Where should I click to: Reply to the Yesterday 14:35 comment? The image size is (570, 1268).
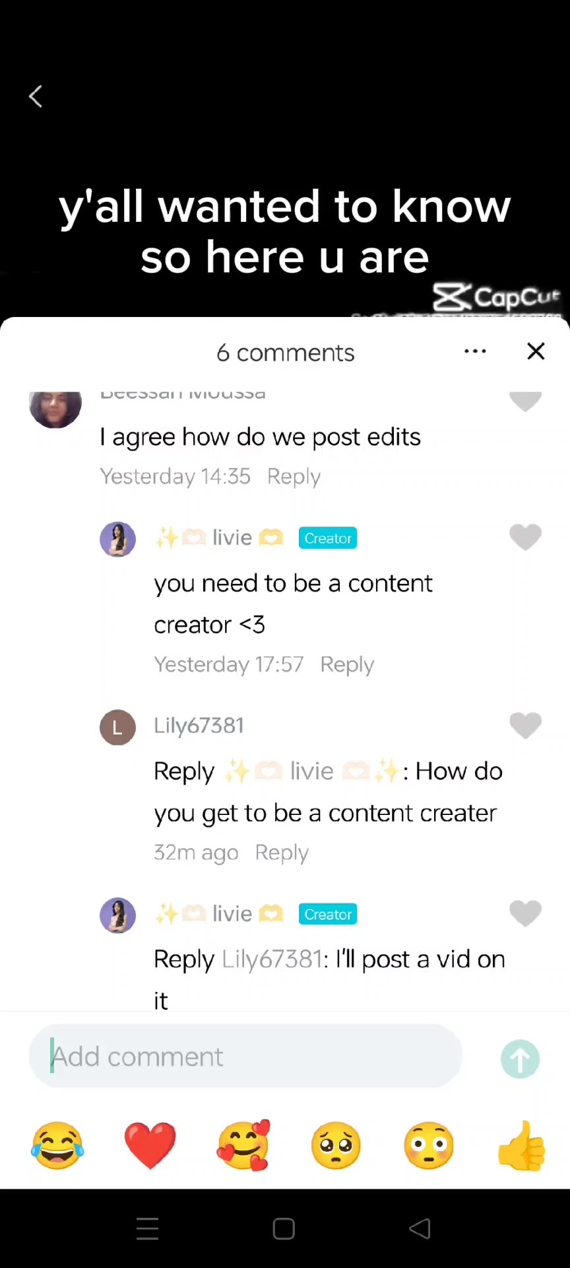[x=294, y=476]
